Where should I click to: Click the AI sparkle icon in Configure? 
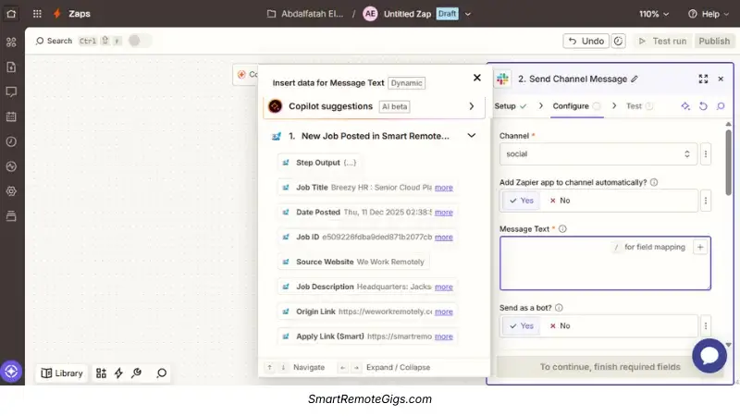point(685,106)
